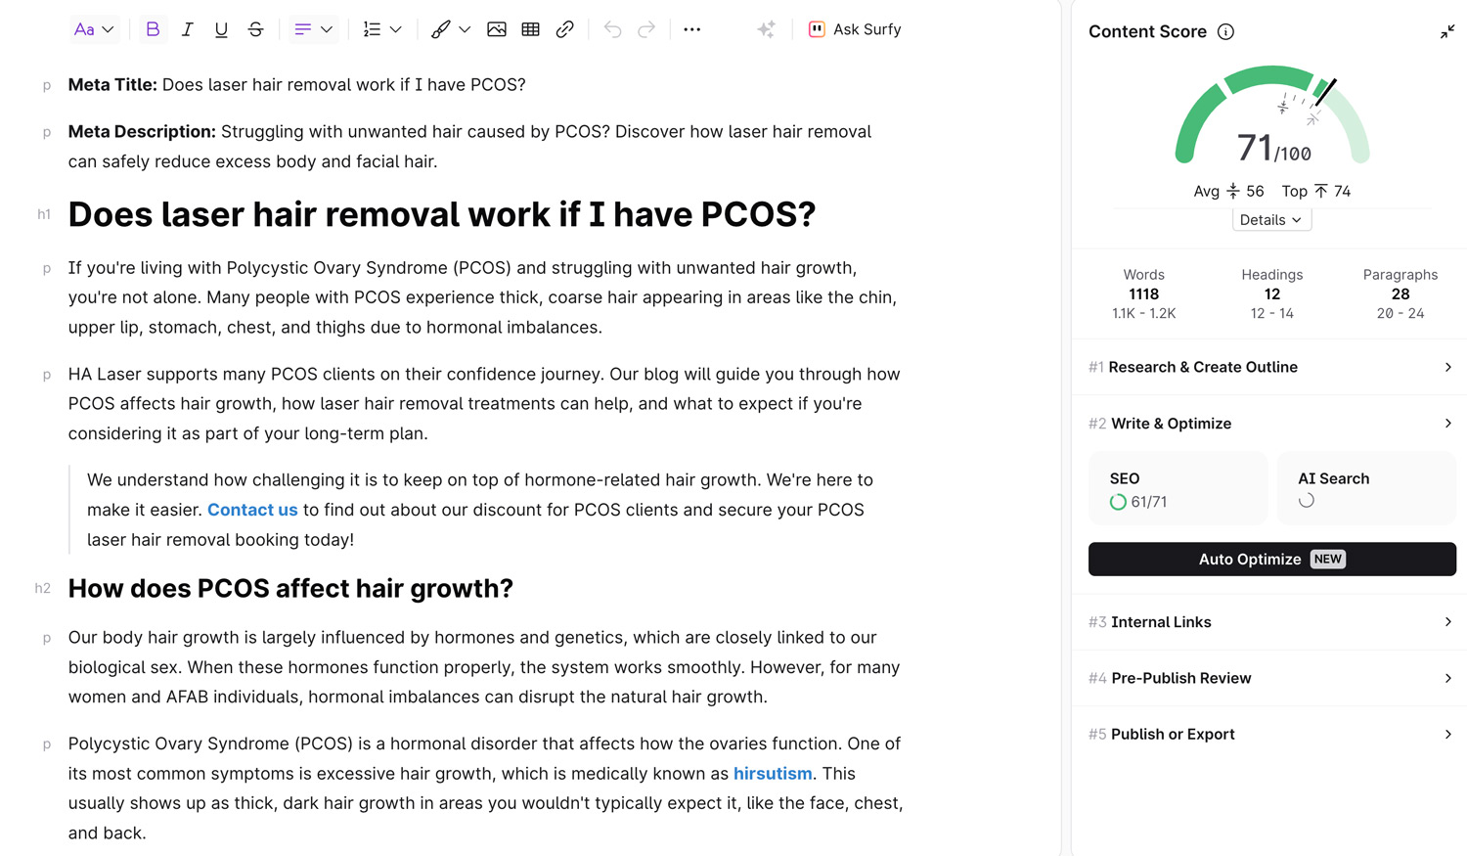Open the text alignment dropdown
1467x856 pixels.
pyautogui.click(x=313, y=29)
